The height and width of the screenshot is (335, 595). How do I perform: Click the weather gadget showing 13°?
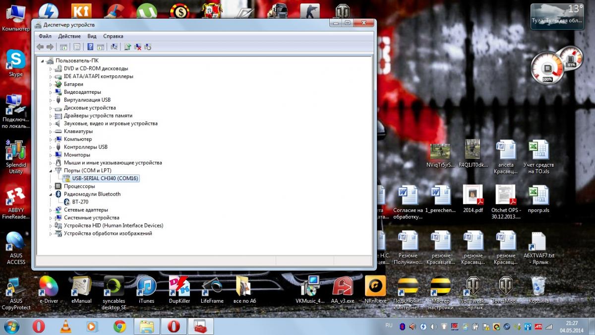[x=557, y=16]
